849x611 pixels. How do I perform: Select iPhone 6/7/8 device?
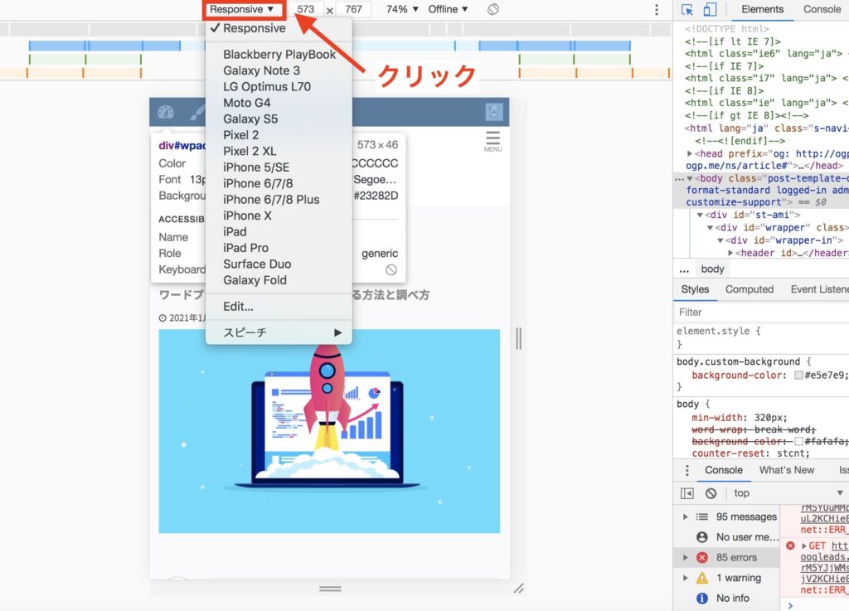pyautogui.click(x=279, y=183)
